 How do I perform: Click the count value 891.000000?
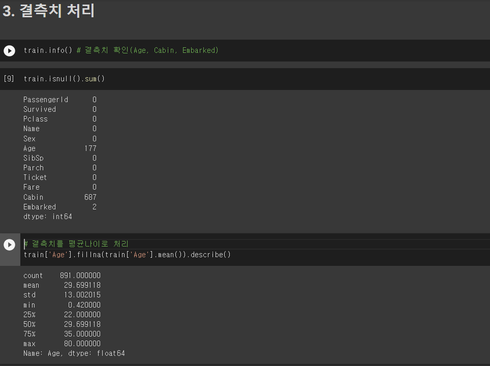click(x=80, y=276)
